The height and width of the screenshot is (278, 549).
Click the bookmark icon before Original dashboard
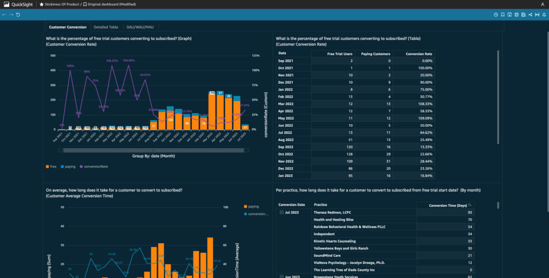click(x=85, y=4)
